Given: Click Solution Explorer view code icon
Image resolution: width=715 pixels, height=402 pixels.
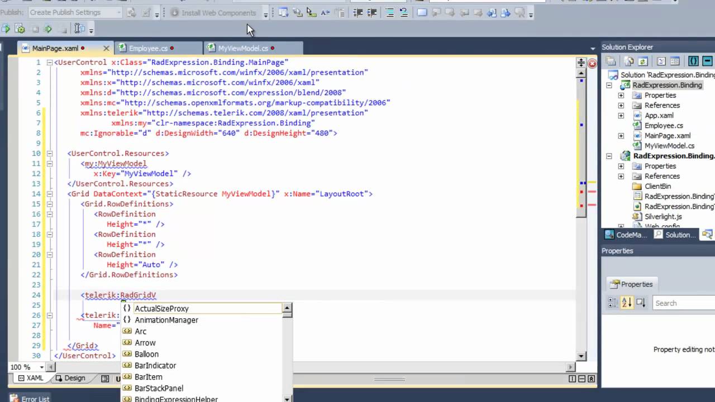Looking at the screenshot, I should (x=661, y=61).
